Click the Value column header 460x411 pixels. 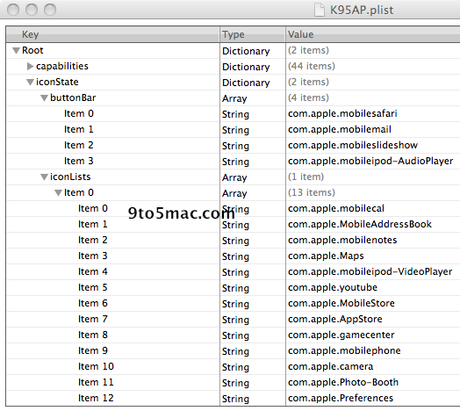pyautogui.click(x=373, y=34)
